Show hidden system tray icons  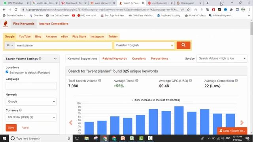tap(209, 138)
